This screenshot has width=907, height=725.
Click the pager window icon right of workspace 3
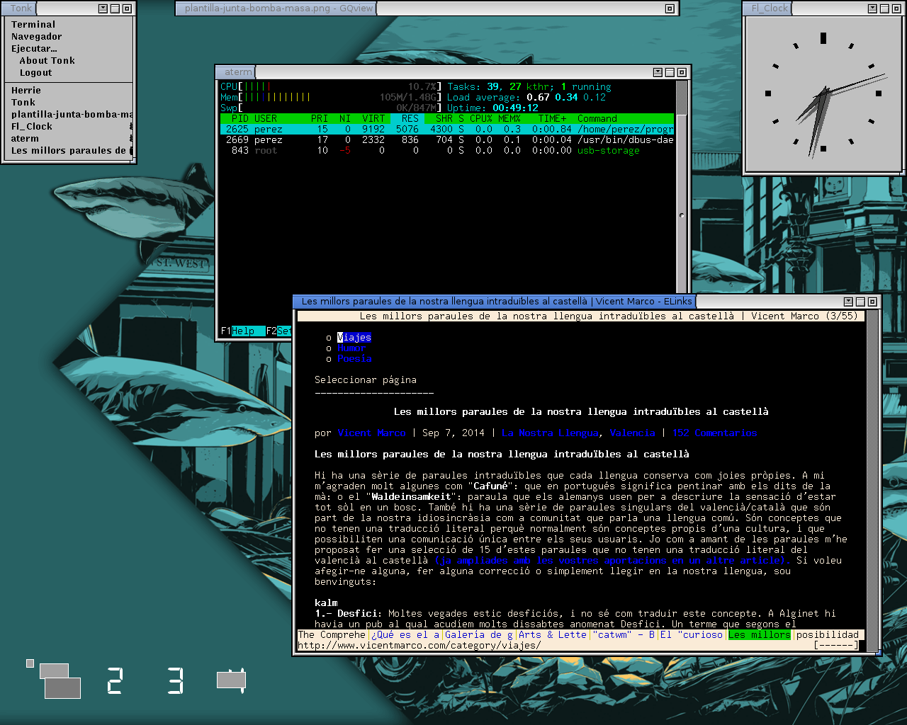click(x=231, y=680)
